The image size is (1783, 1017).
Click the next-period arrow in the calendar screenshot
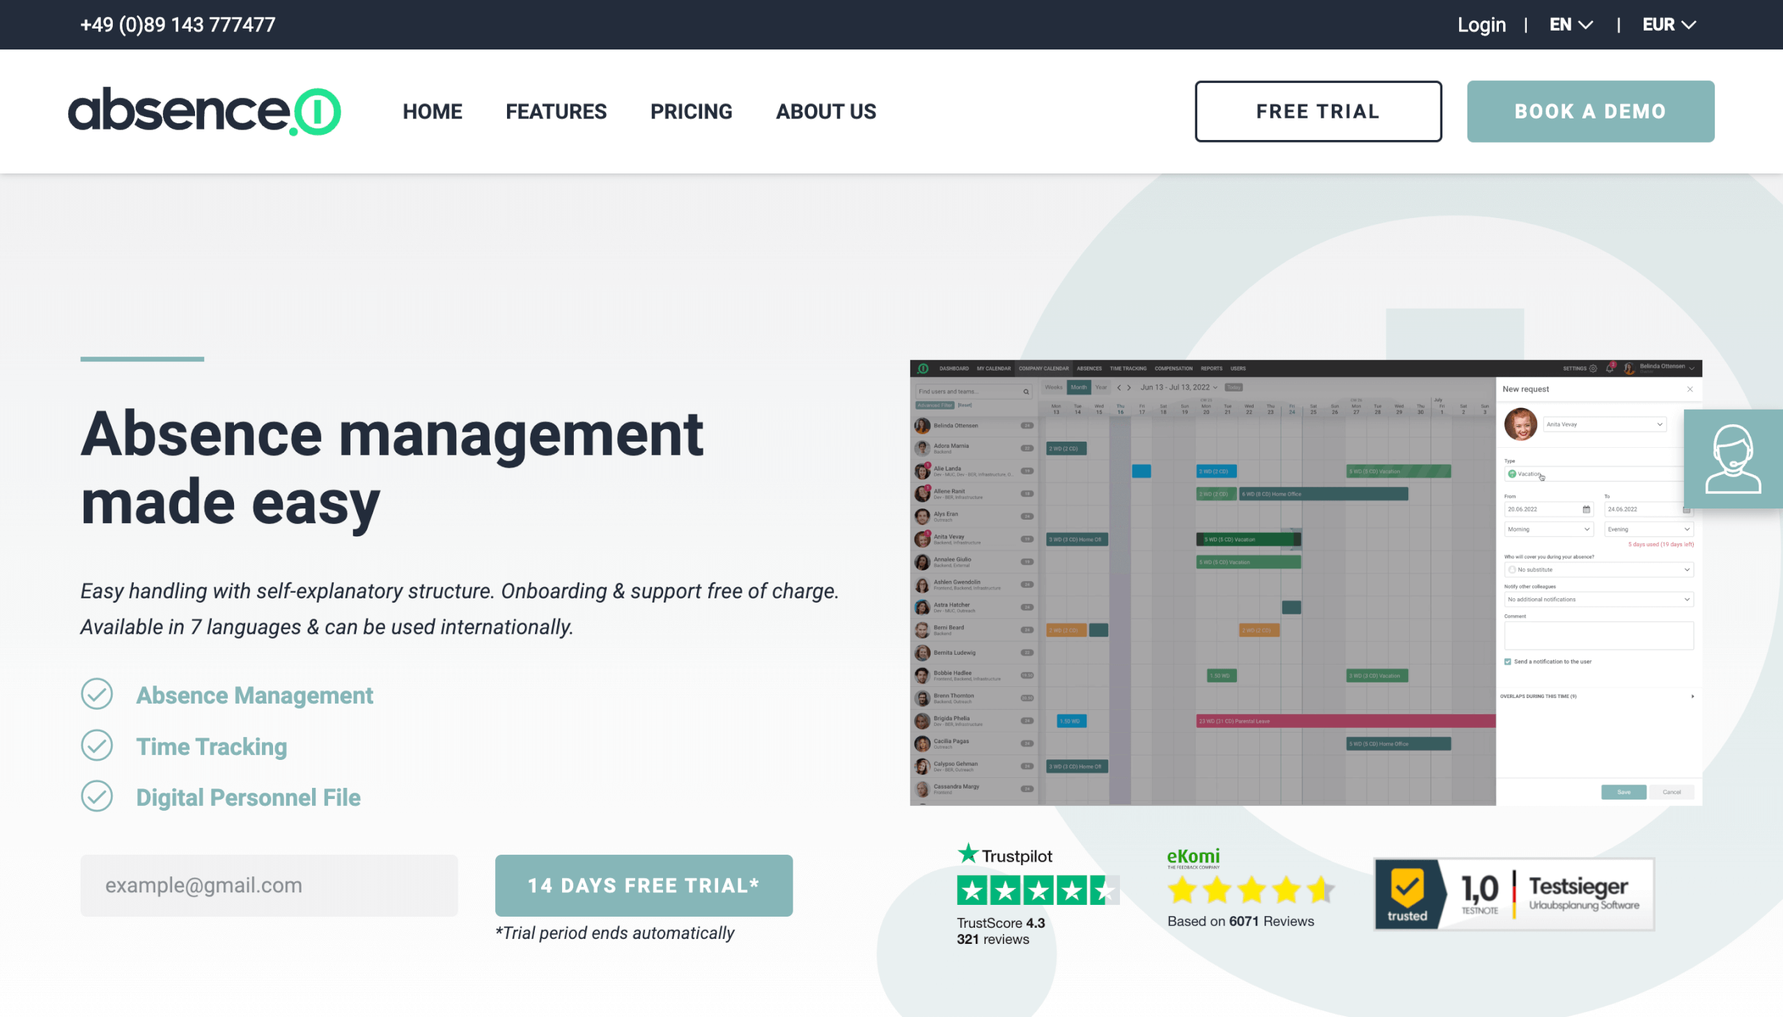pos(1128,388)
